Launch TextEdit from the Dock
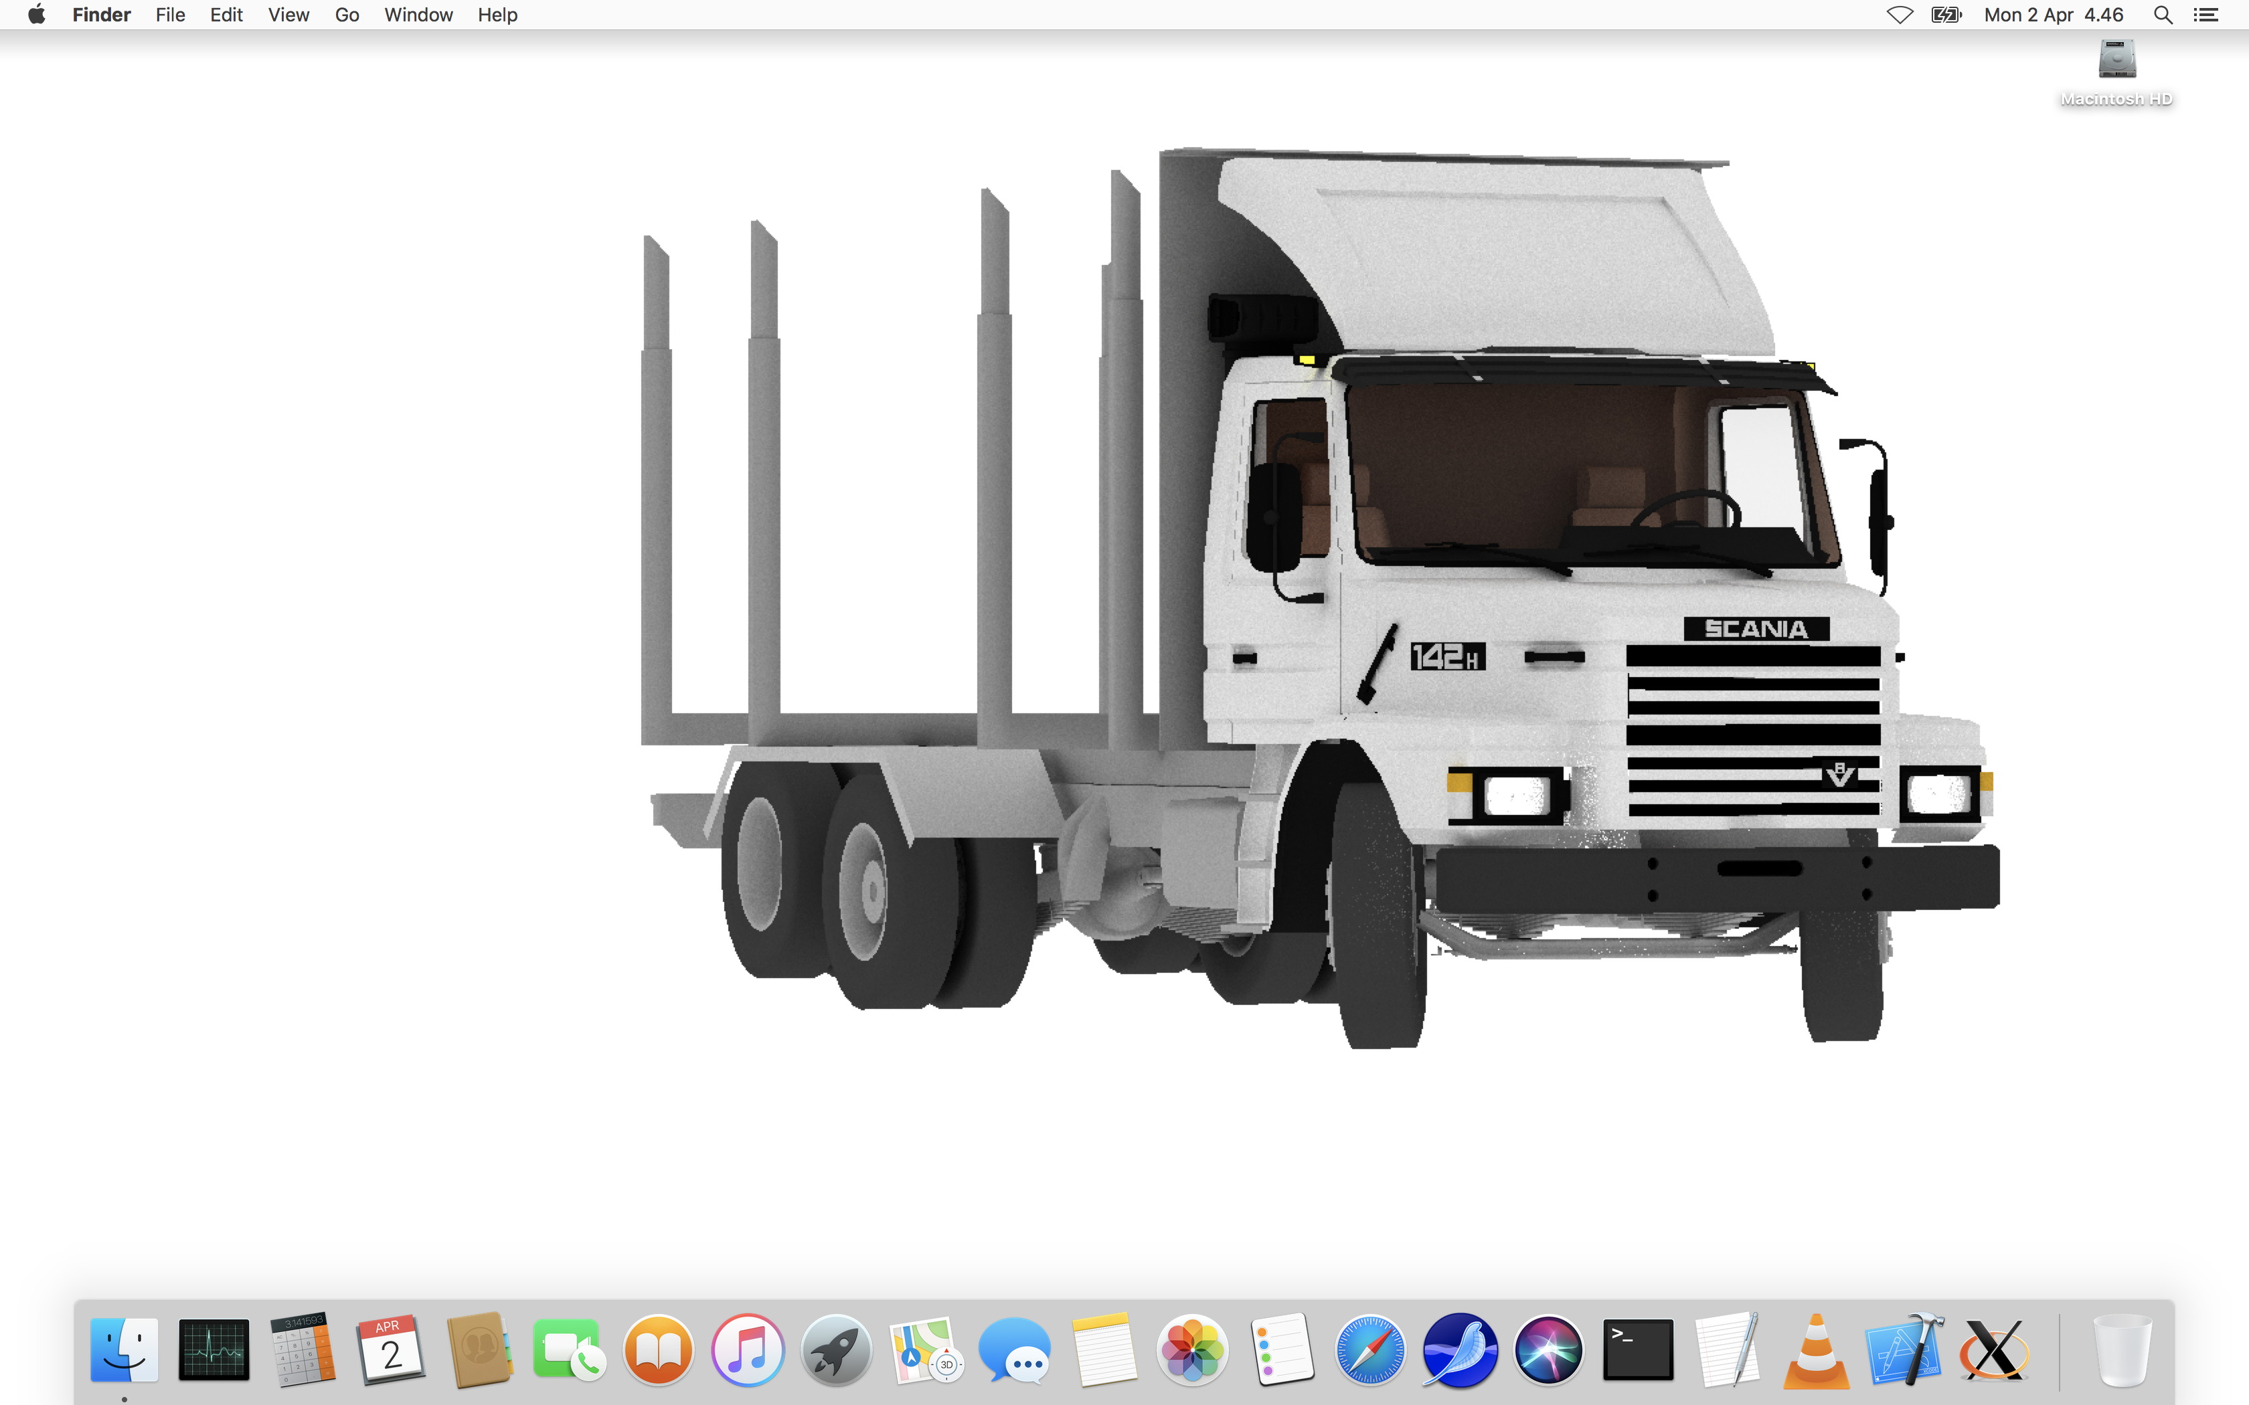This screenshot has width=2249, height=1405. point(1727,1349)
